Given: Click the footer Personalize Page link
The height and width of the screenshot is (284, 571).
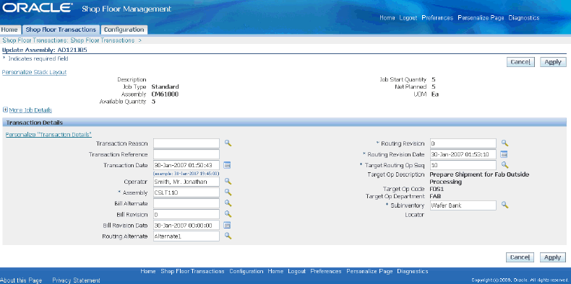Looking at the screenshot, I should (x=369, y=271).
